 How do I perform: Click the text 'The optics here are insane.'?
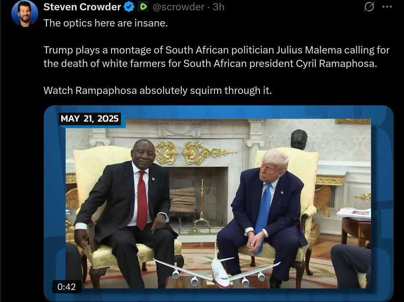click(106, 23)
